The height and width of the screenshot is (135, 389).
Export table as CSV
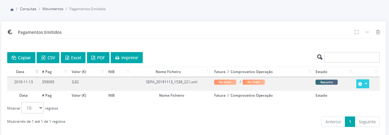coord(48,58)
